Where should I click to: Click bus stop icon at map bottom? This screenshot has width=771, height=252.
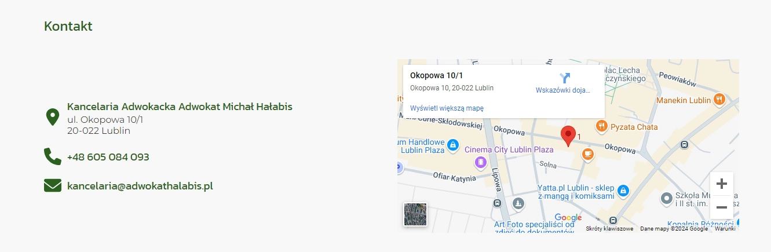(x=613, y=220)
